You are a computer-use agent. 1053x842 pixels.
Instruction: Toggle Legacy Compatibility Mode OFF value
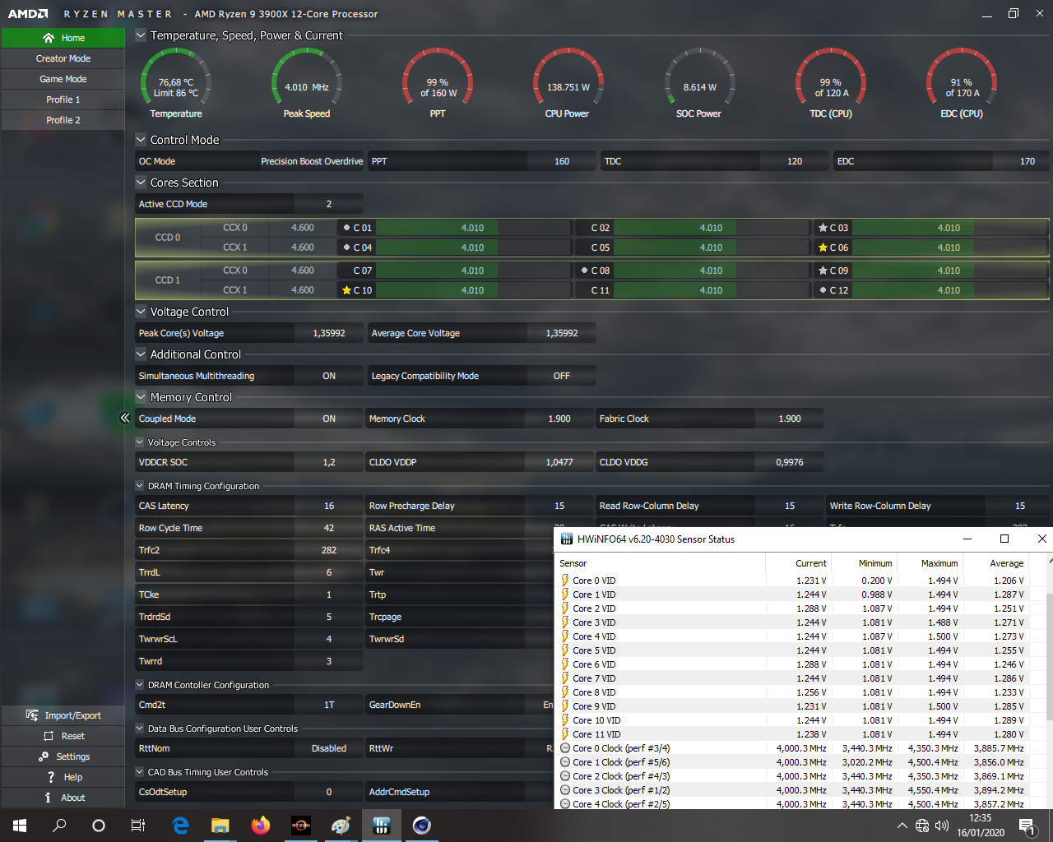(561, 376)
